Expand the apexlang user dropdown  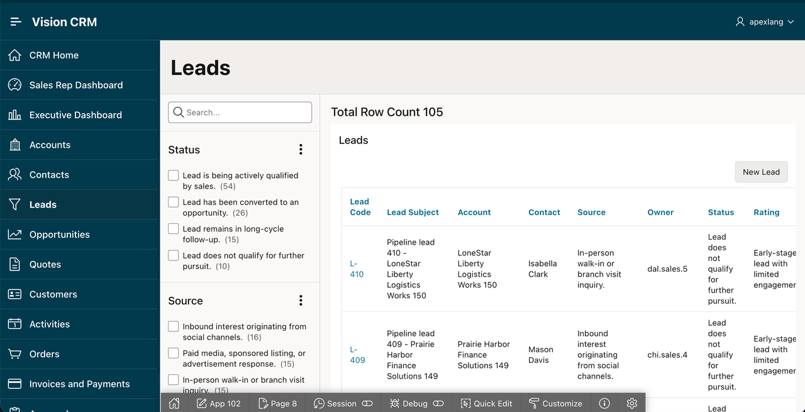[x=765, y=22]
